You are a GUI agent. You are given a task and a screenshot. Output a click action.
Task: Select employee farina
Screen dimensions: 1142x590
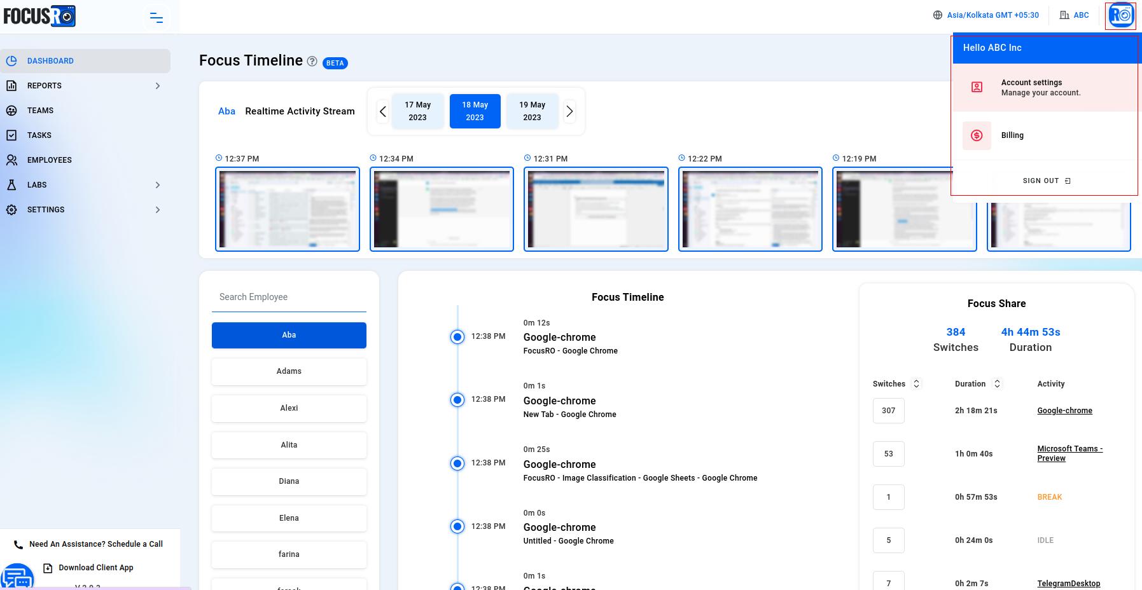[x=289, y=554]
